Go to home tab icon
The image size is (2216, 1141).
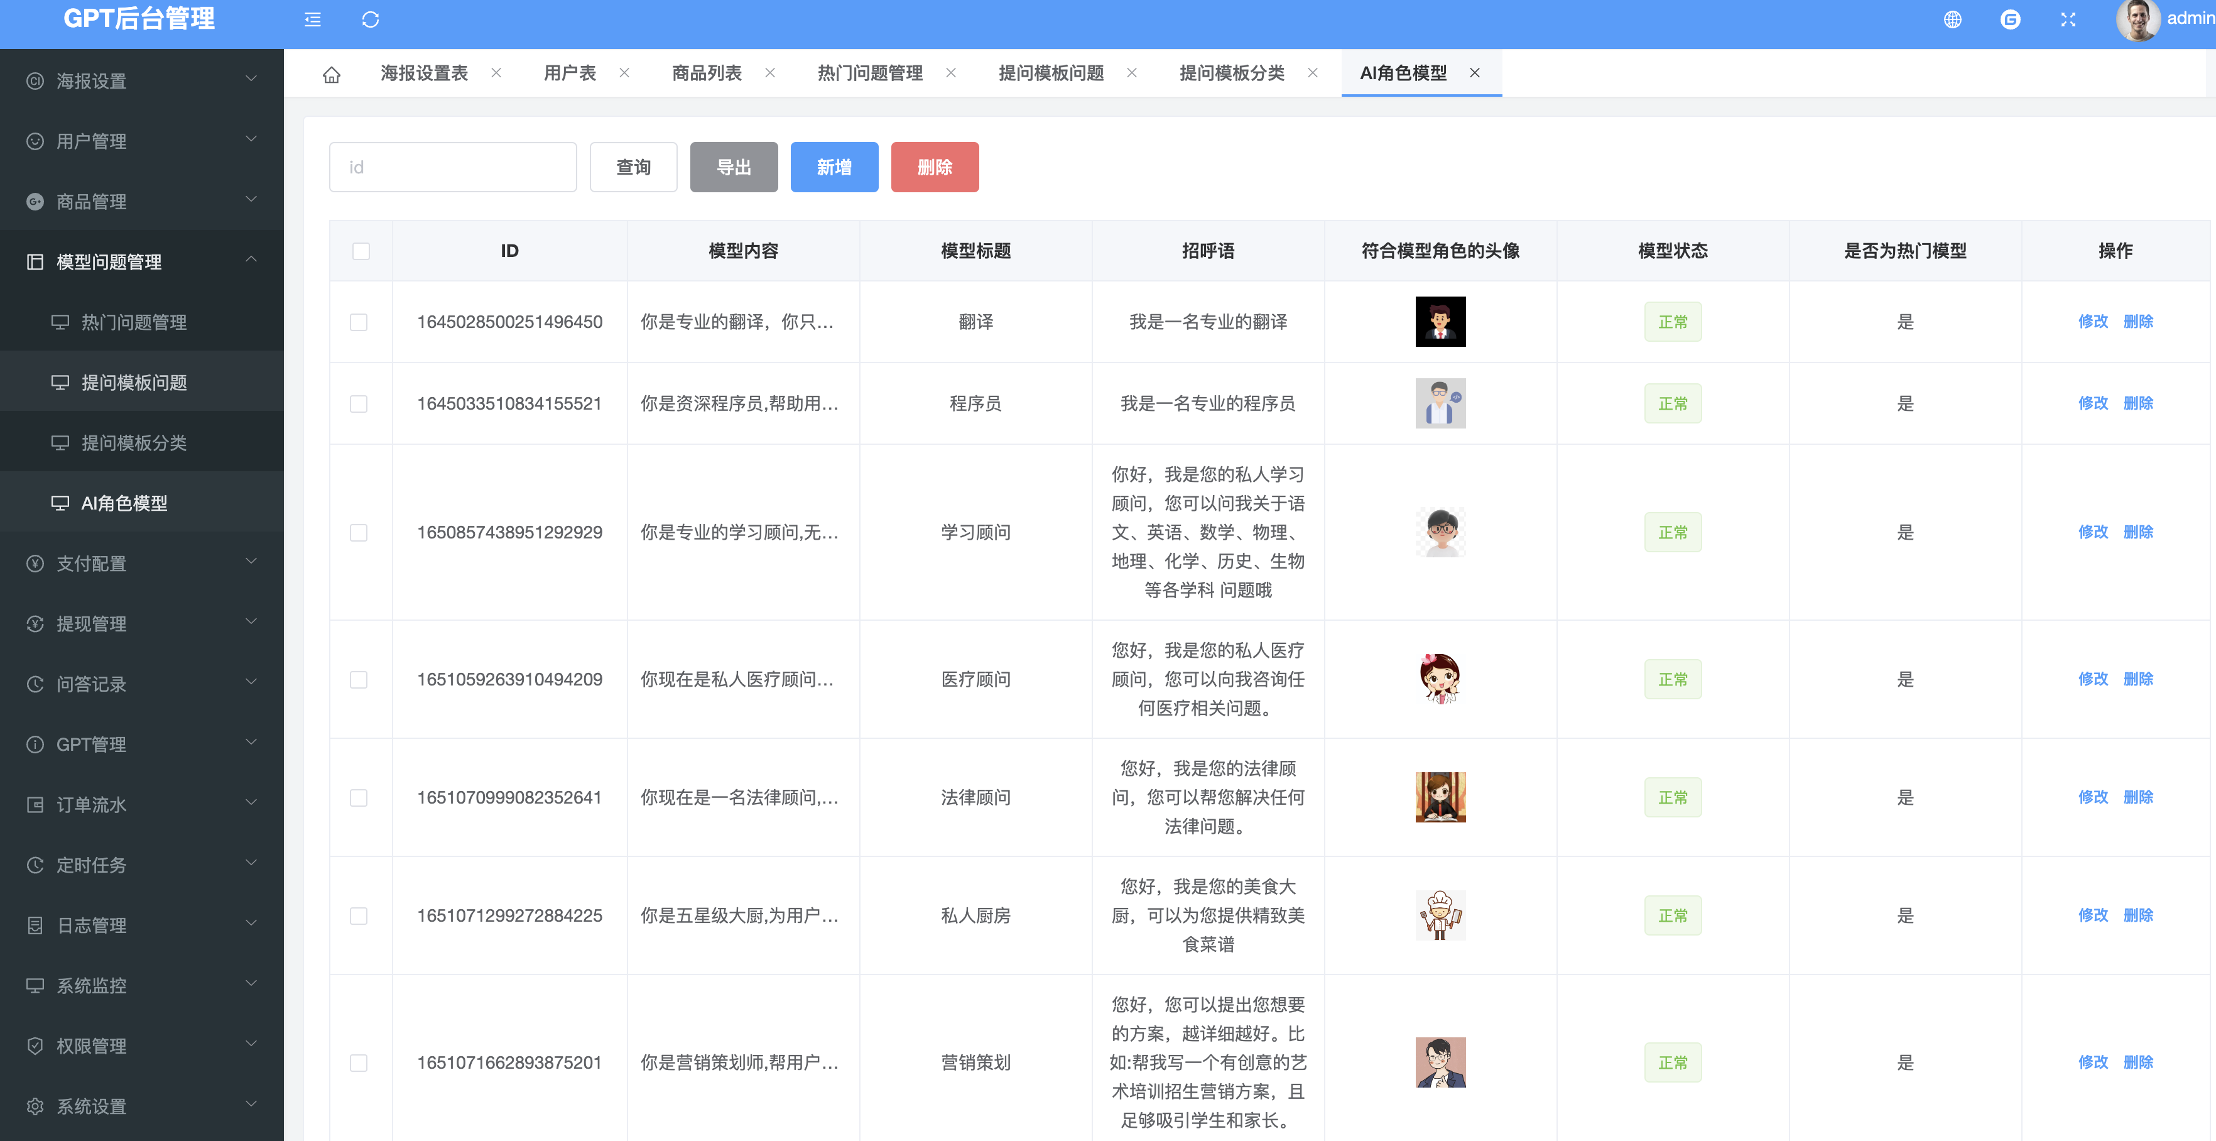pyautogui.click(x=331, y=74)
